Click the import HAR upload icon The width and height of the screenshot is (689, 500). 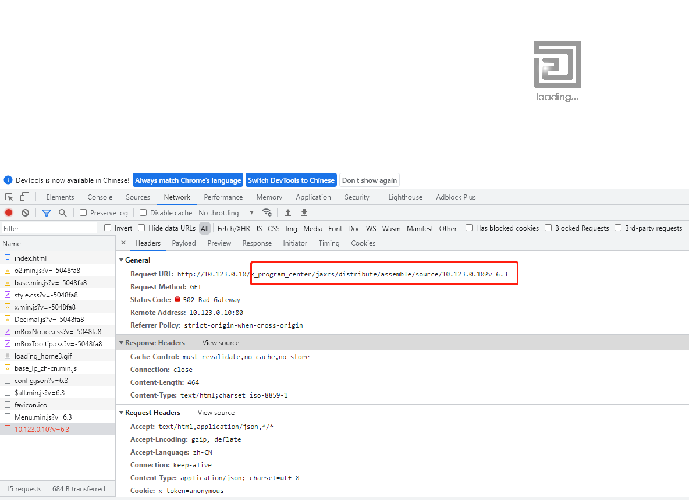287,213
